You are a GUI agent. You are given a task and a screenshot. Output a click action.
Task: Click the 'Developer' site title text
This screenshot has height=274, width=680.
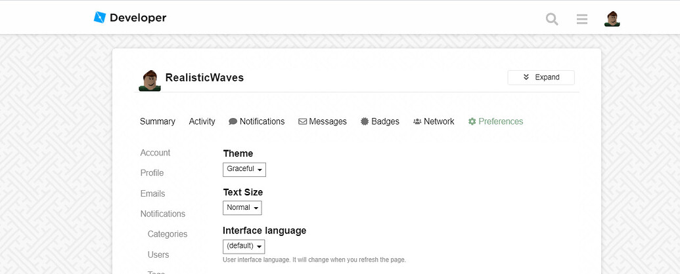pyautogui.click(x=138, y=18)
